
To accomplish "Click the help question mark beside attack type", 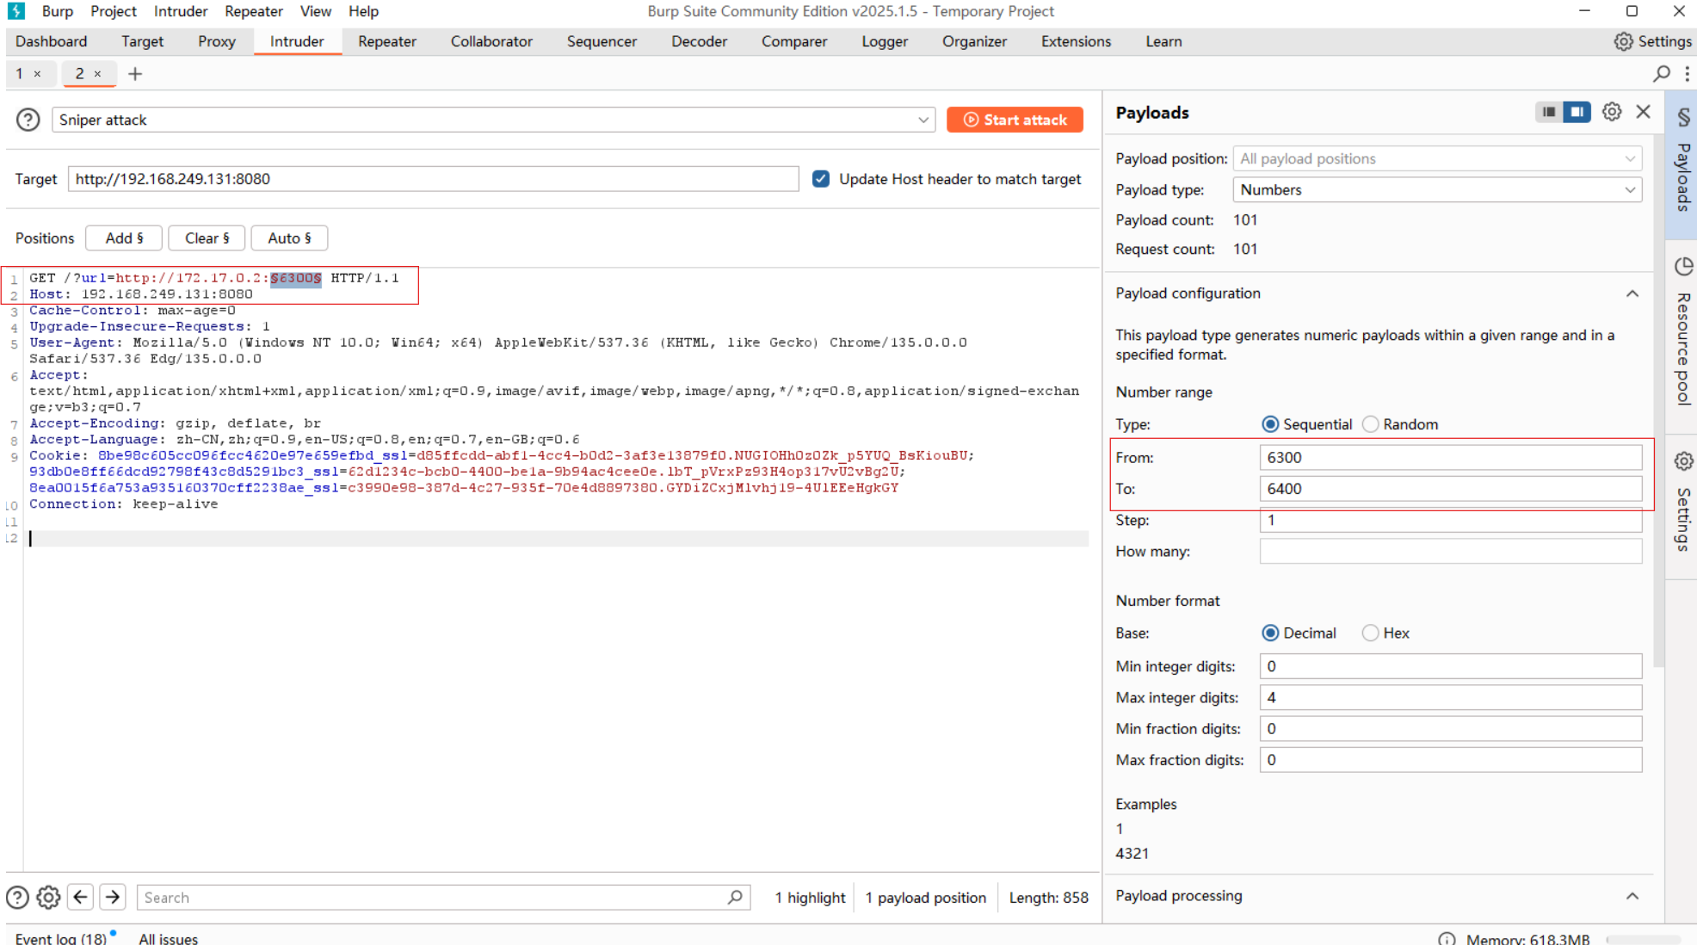I will (28, 120).
